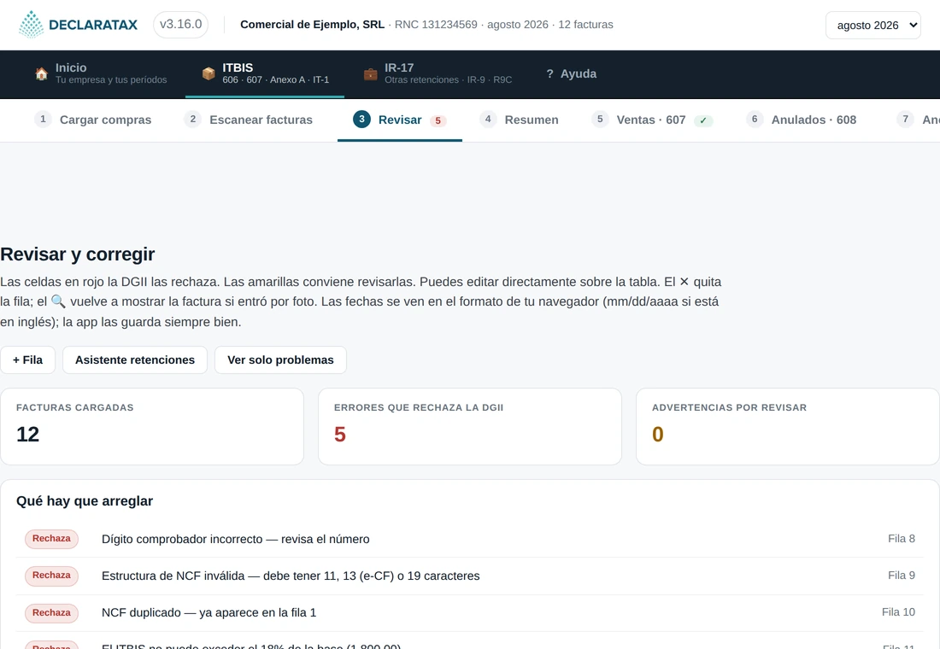Click the Rechaza badge for Fila 9
Viewport: 940px width, 649px height.
[51, 576]
